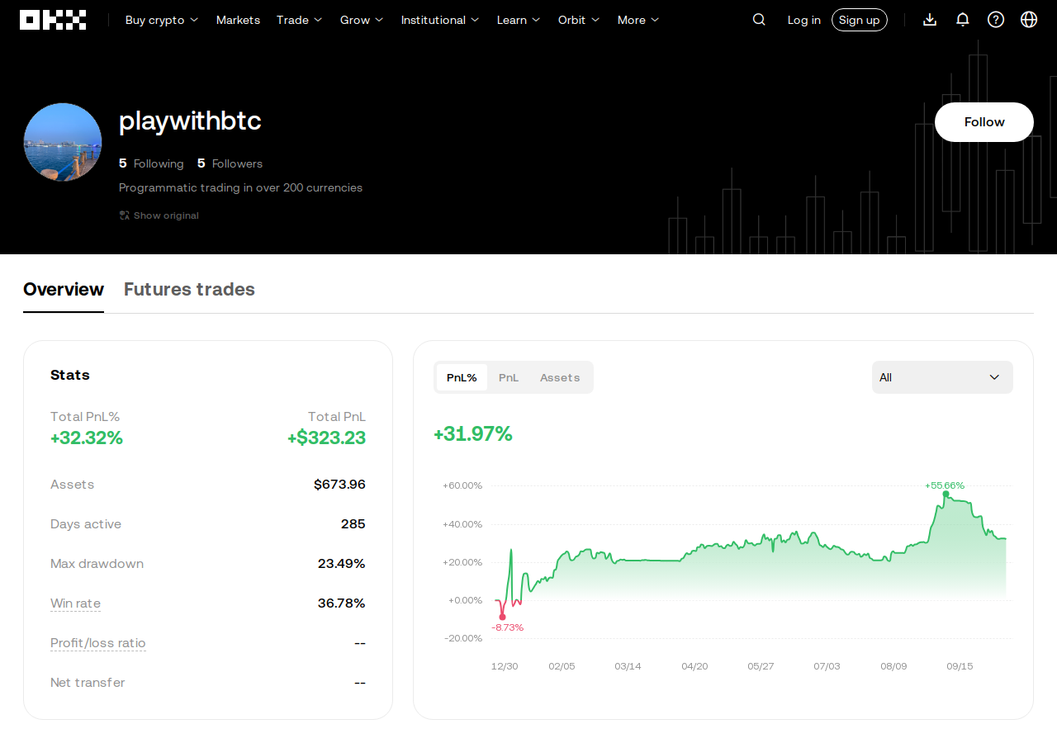Click the +$323.23 Total PnL value

326,438
